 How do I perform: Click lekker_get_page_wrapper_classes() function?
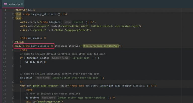[122, 86]
